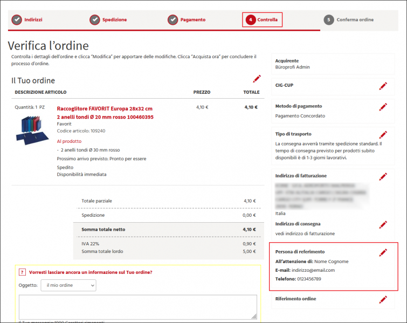Click the Indirizzi step checkmark icon
The width and height of the screenshot is (407, 323).
(x=17, y=20)
